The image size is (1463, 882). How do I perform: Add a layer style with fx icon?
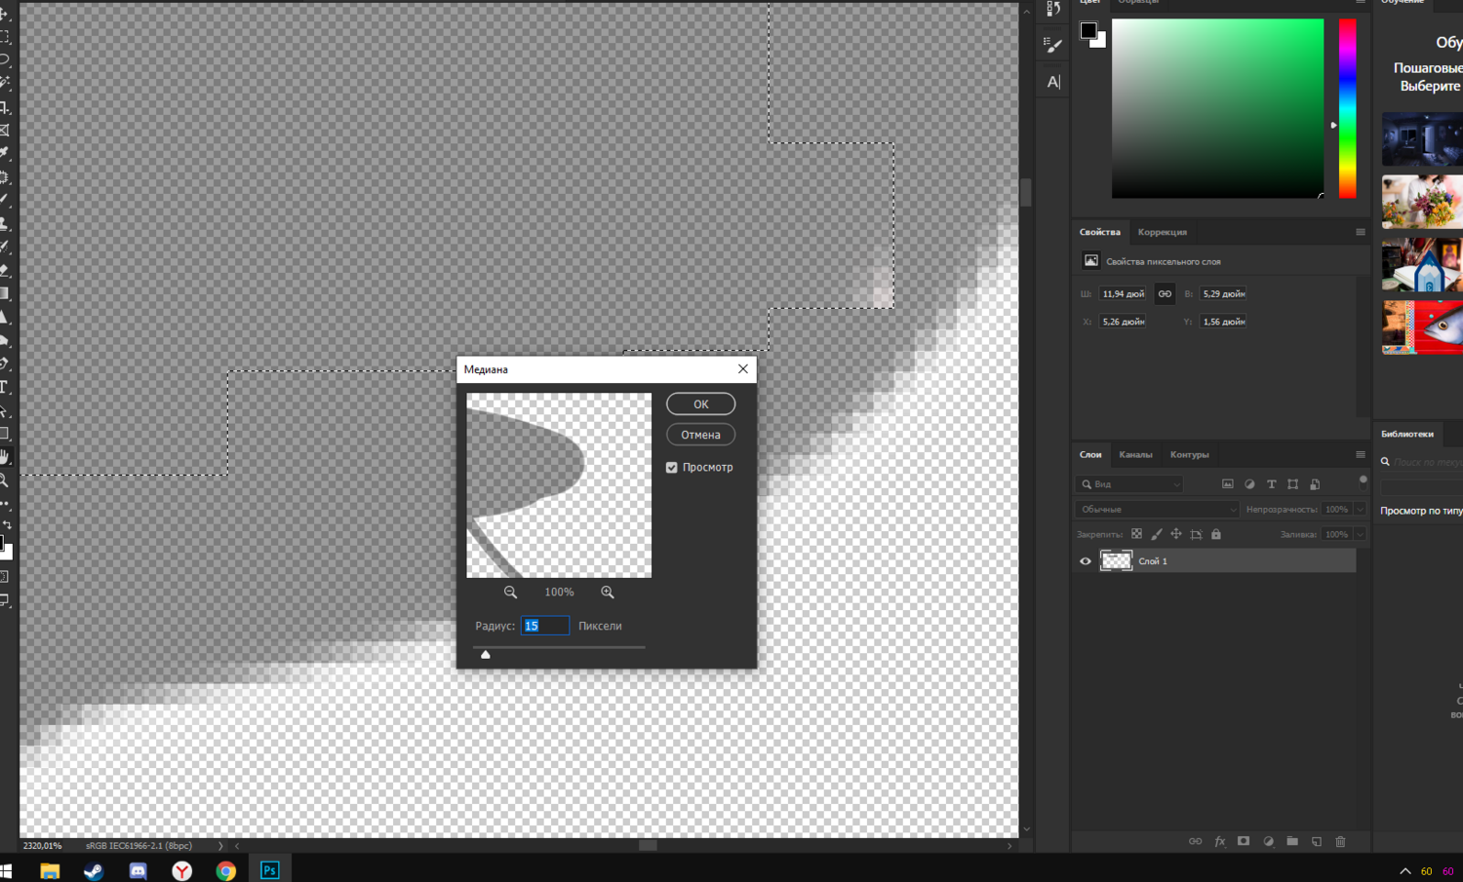click(x=1219, y=841)
